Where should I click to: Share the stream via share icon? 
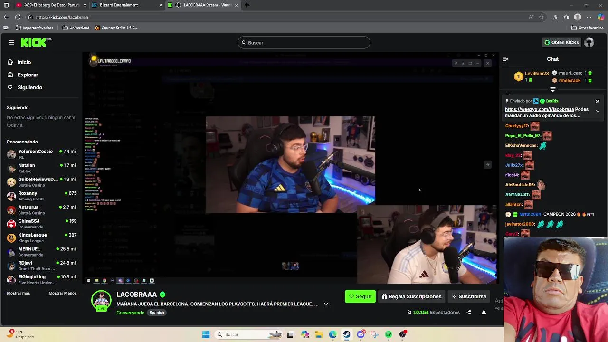tap(469, 312)
